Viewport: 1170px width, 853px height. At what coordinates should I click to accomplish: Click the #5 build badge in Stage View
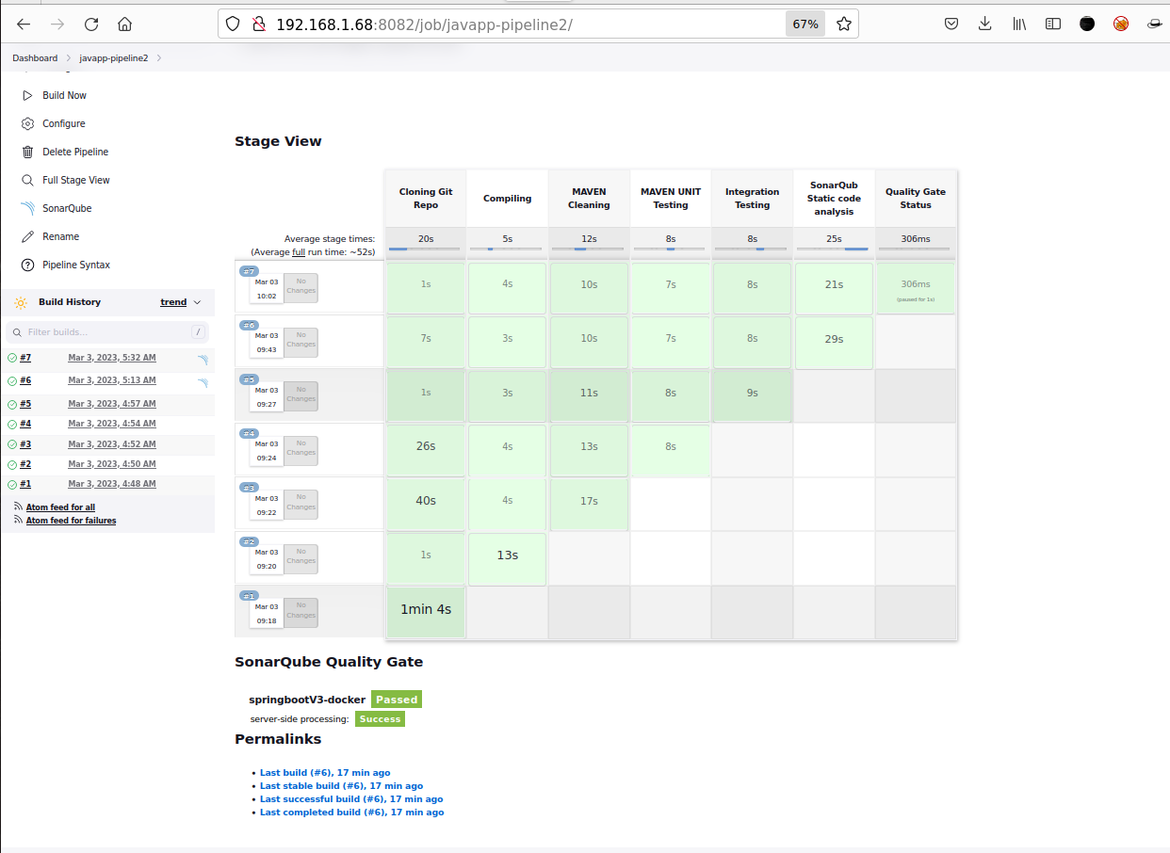tap(249, 379)
